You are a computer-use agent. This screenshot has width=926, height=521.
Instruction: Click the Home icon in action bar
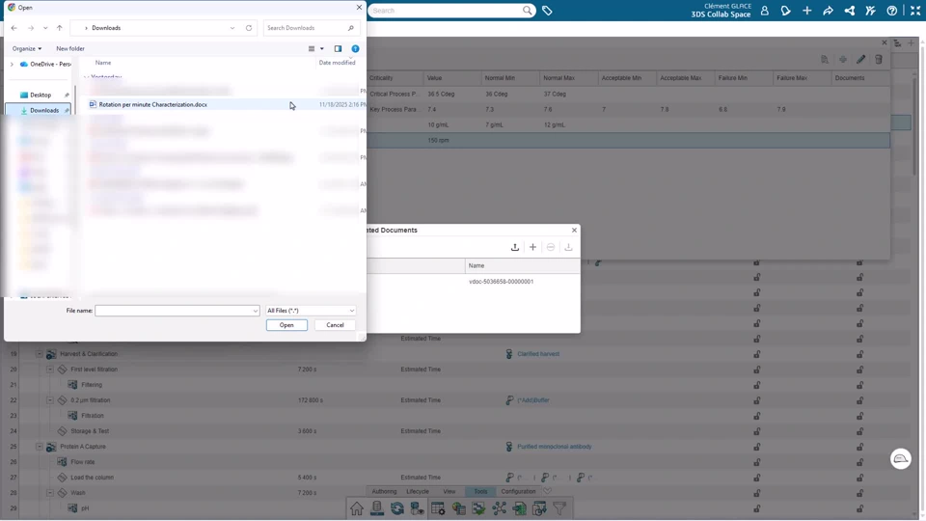(357, 508)
